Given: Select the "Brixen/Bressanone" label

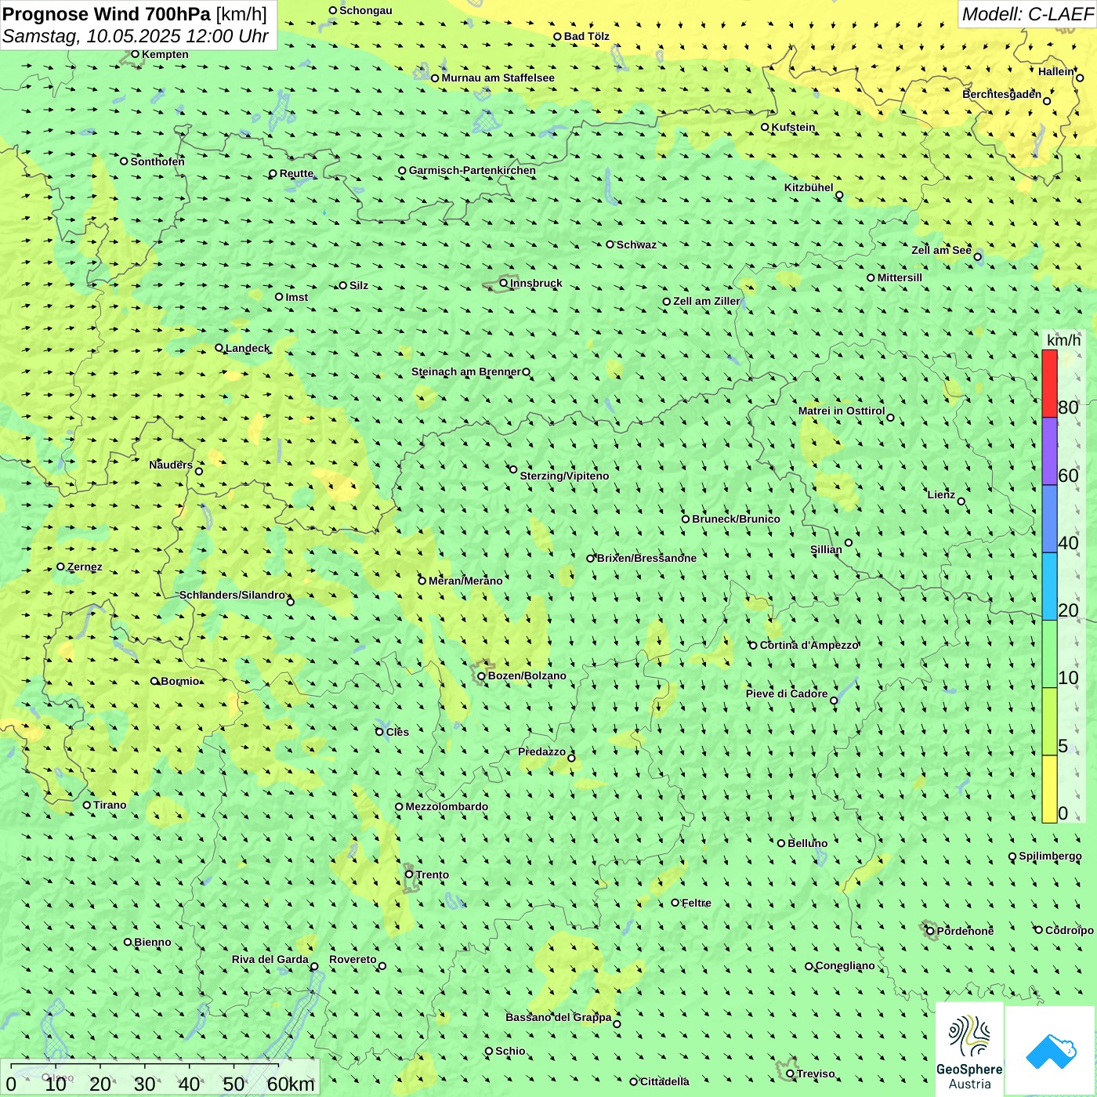Looking at the screenshot, I should 646,558.
